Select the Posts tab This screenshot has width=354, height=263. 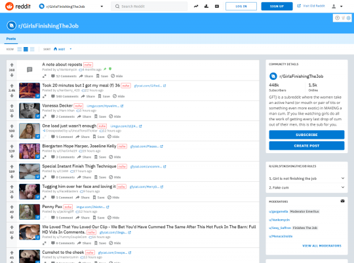[x=11, y=39]
